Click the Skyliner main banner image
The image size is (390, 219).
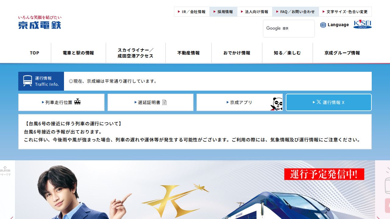pyautogui.click(x=195, y=189)
